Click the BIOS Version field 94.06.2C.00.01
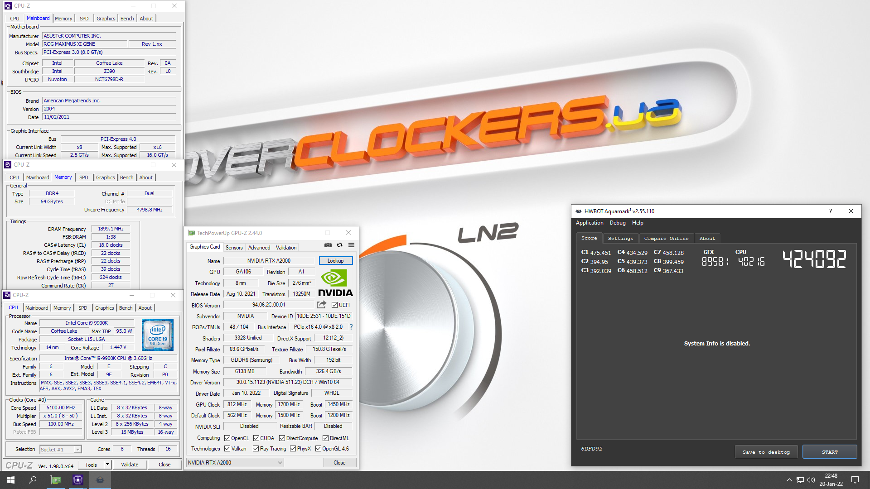This screenshot has width=870, height=489. click(x=269, y=305)
